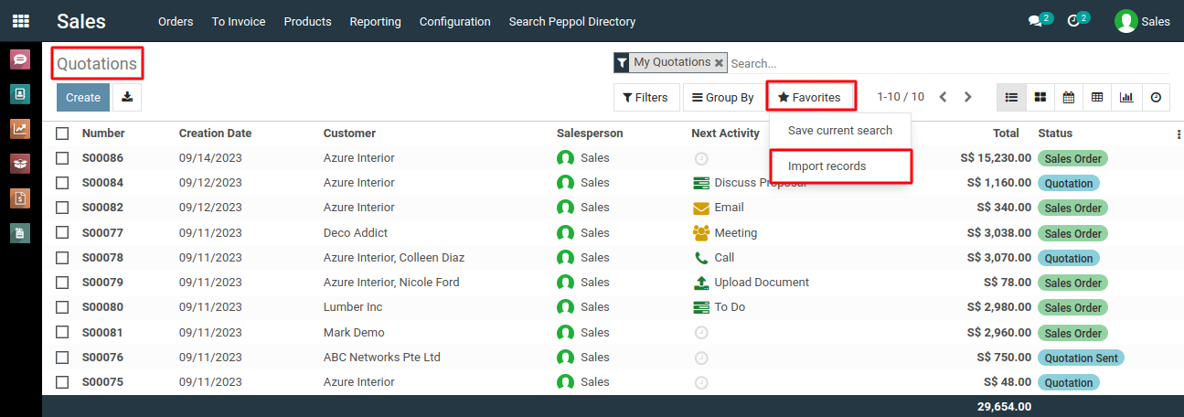Open the Inventory box app in the sidebar

point(20,164)
